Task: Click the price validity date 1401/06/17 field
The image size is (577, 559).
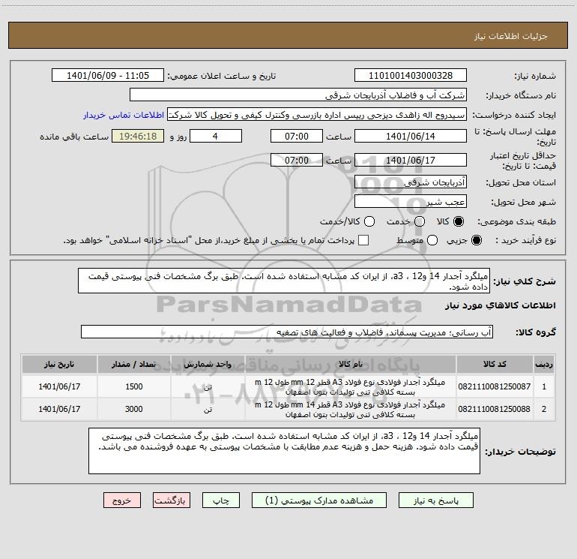Action: coord(411,160)
